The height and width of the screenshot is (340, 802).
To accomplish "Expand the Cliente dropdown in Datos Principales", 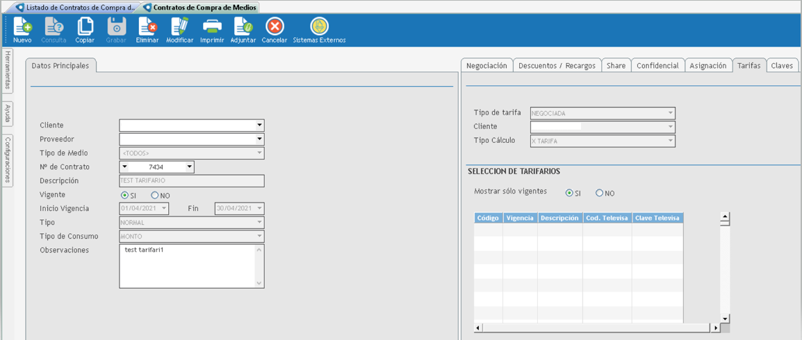I will point(259,126).
